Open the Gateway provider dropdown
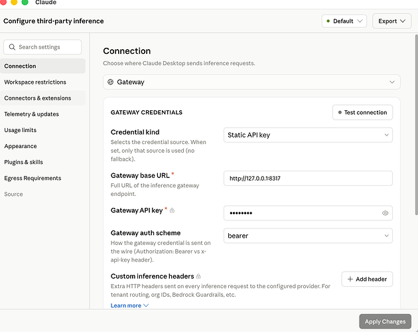The height and width of the screenshot is (332, 418). coord(251,82)
